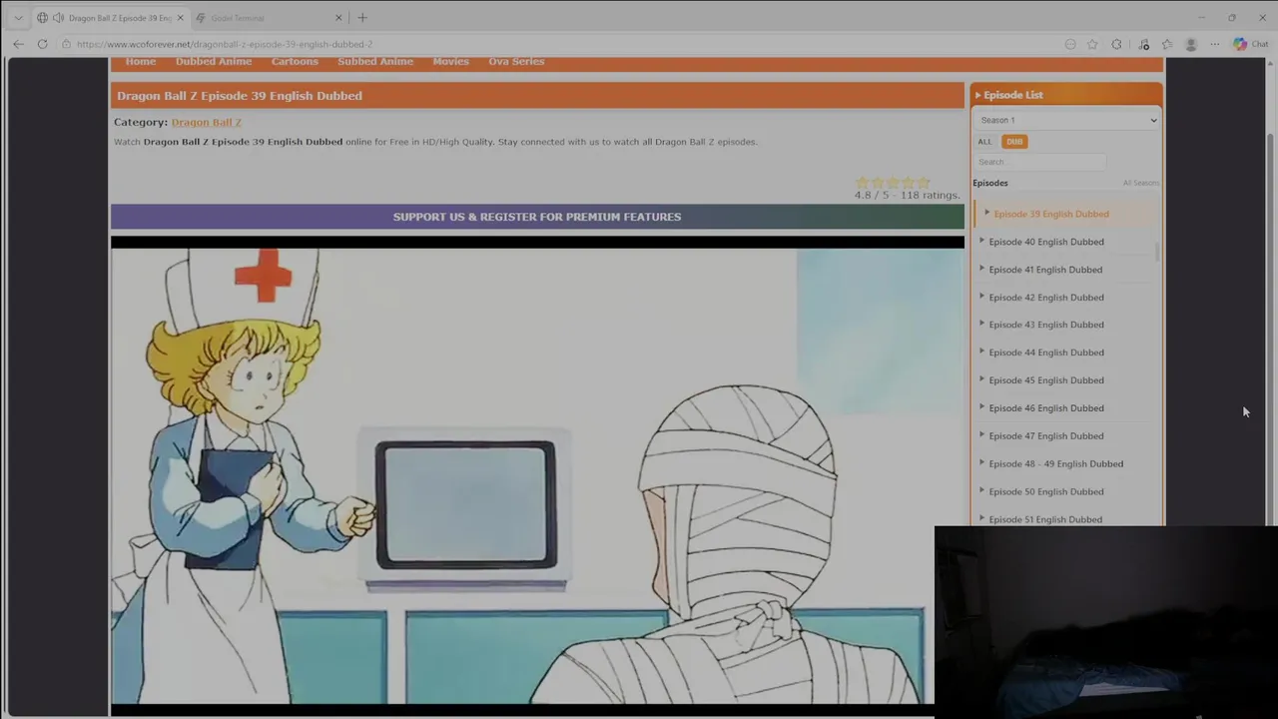Collapse the Episode List panel header
The image size is (1278, 719).
pos(1066,95)
